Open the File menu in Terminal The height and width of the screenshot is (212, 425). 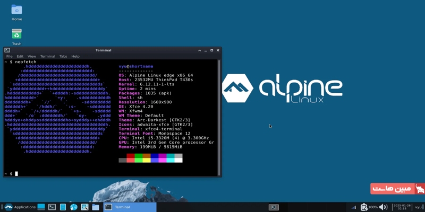pos(9,56)
